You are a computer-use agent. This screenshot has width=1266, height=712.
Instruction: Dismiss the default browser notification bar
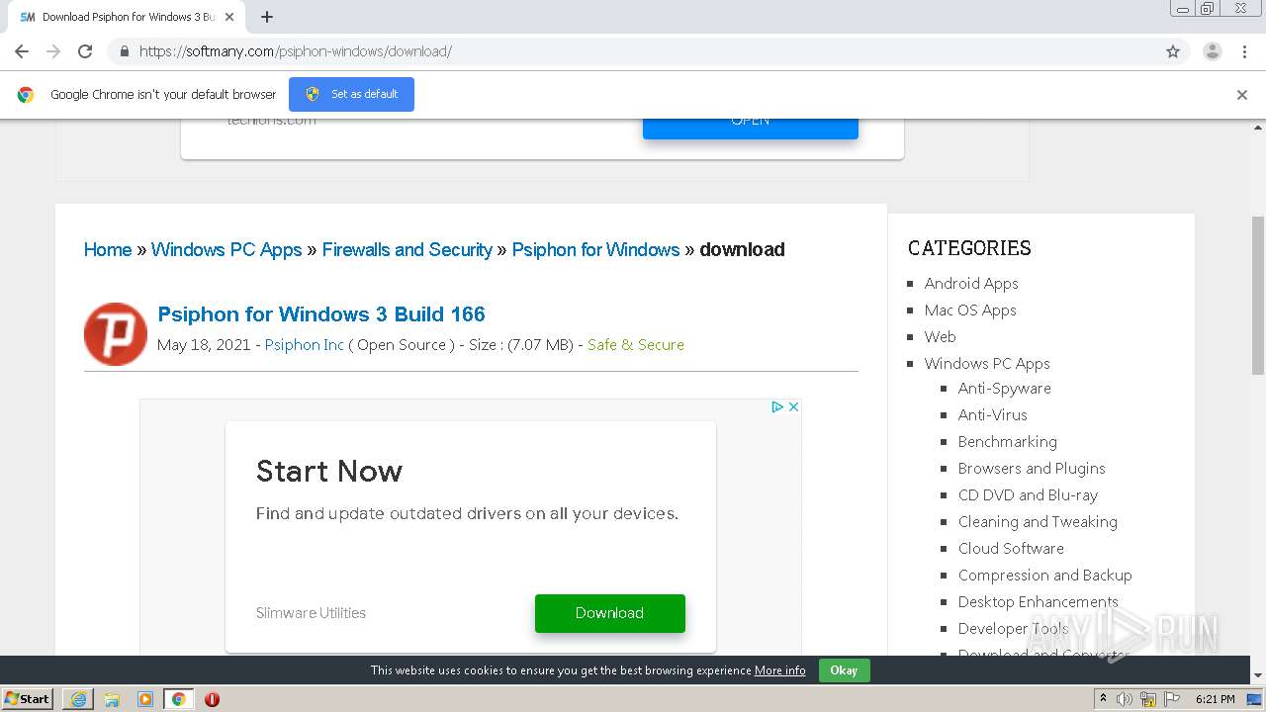[1242, 95]
